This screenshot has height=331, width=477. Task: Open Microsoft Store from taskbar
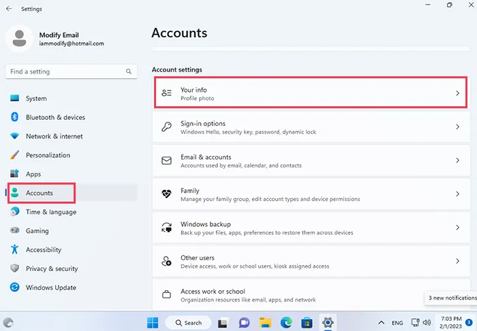tap(307, 323)
